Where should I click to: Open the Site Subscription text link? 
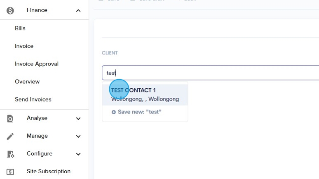49,172
